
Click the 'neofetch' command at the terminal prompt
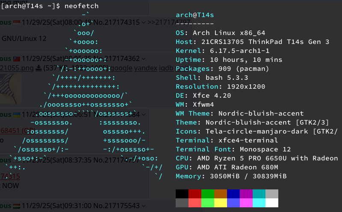pos(82,6)
